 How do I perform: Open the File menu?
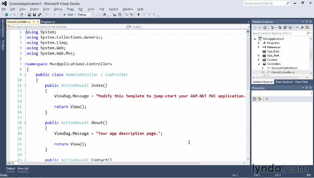4,9
